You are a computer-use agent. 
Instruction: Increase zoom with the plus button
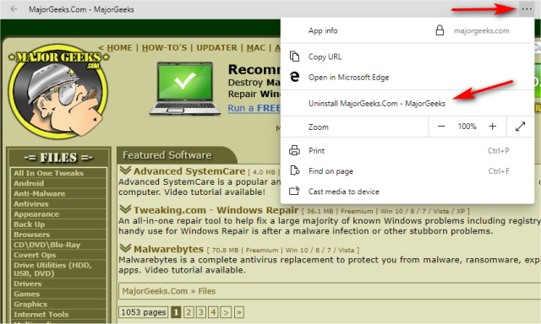click(492, 127)
